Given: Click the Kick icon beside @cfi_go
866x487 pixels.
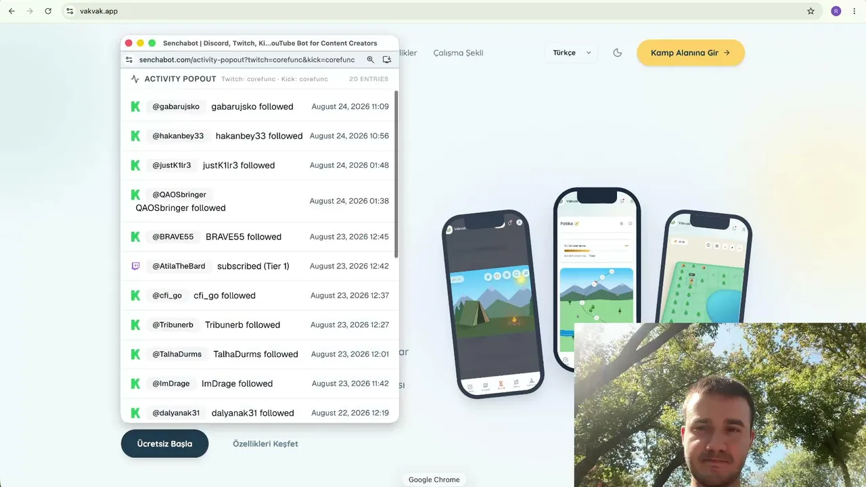Looking at the screenshot, I should point(135,296).
